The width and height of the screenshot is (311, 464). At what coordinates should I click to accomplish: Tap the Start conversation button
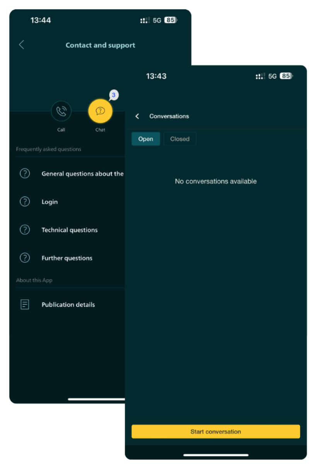pyautogui.click(x=216, y=432)
